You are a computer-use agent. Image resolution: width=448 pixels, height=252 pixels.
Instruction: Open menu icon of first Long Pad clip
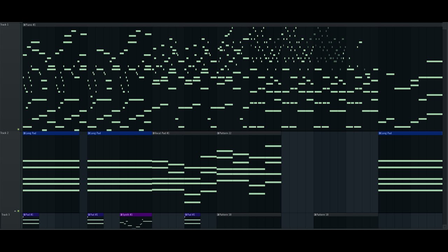coord(24,133)
